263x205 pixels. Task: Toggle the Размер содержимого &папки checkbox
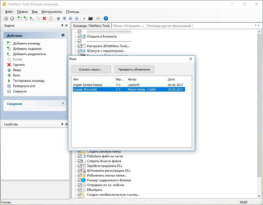80,180
